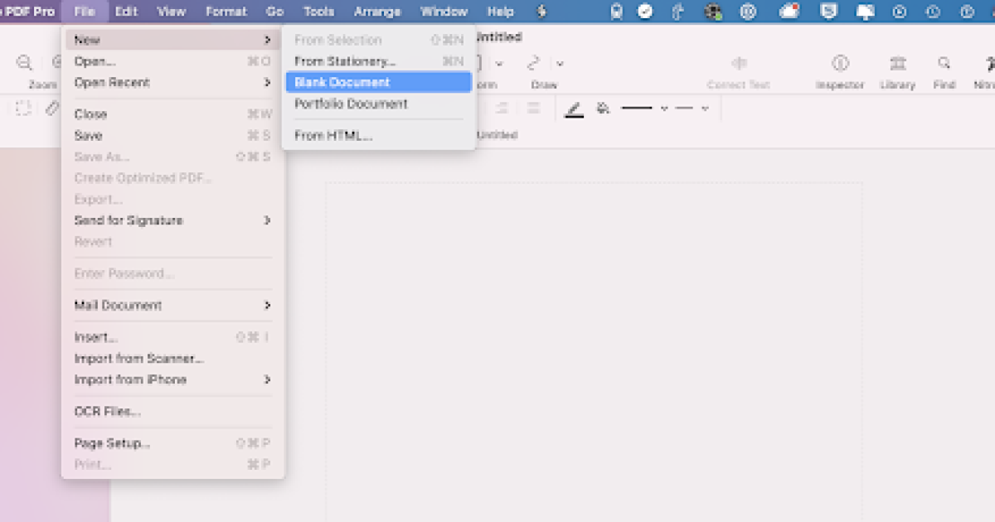This screenshot has height=522, width=995.
Task: Open the Tools menu
Action: 318,12
